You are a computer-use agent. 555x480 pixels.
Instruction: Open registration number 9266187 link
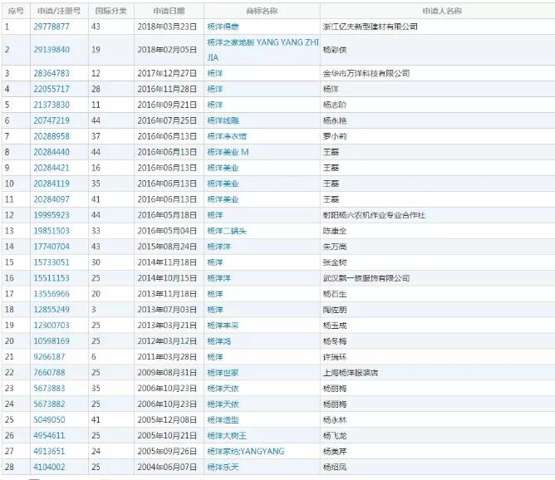pos(49,356)
